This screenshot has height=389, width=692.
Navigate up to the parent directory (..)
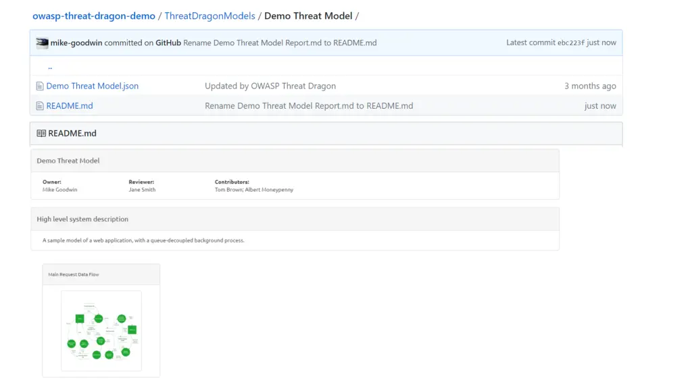coord(50,67)
